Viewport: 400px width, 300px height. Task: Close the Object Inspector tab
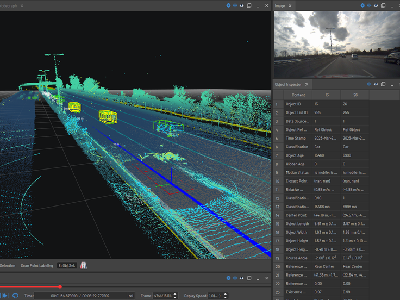coord(307,84)
